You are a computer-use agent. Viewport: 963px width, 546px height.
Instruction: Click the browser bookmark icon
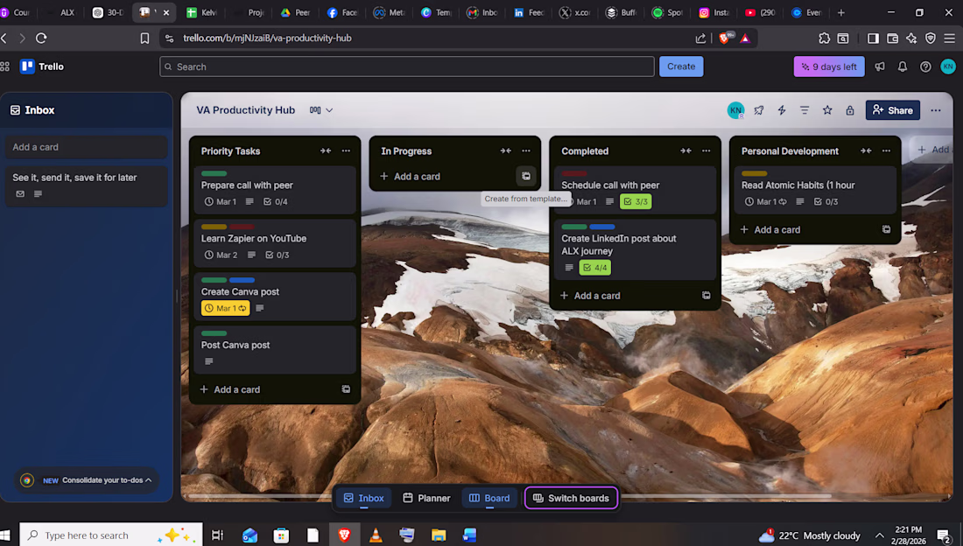[x=144, y=38]
